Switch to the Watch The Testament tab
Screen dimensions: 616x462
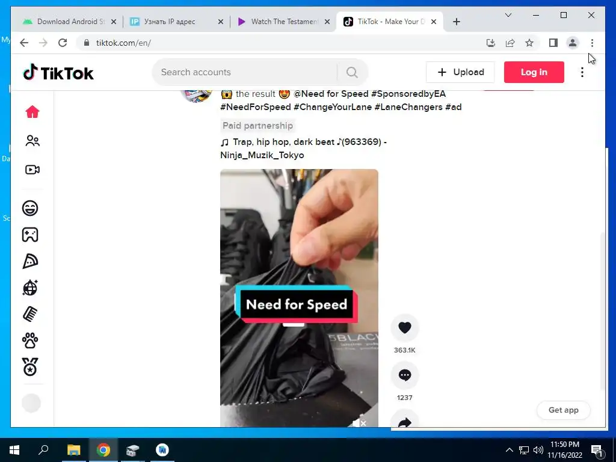click(x=283, y=22)
